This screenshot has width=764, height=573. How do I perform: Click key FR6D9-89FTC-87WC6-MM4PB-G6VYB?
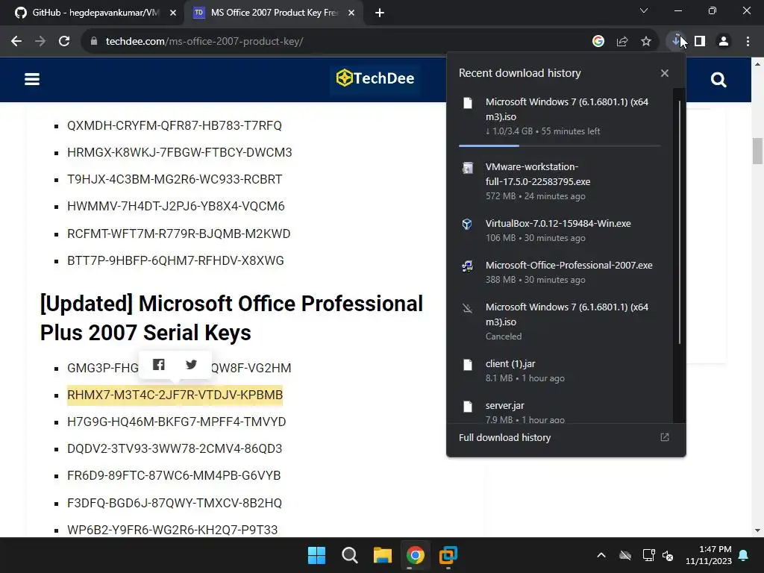[174, 475]
